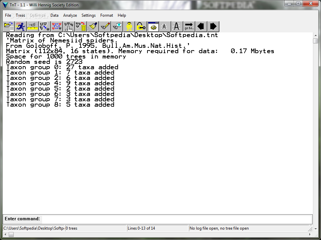
Task: Click the small letter A font icon
Action: pos(165,27)
